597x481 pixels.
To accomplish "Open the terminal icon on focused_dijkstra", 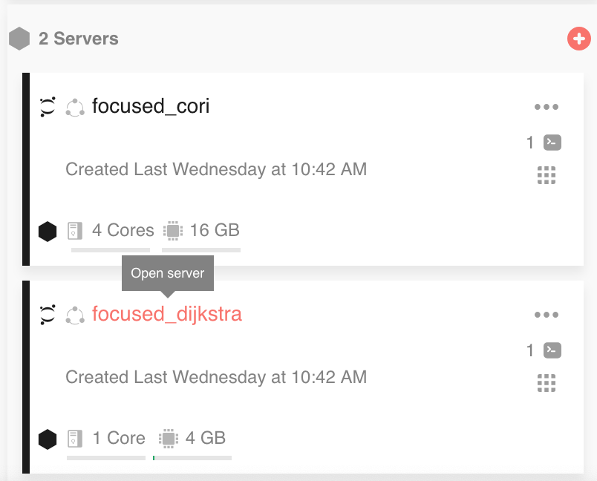I will click(x=552, y=350).
